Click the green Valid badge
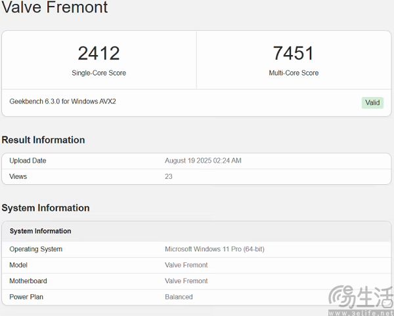This screenshot has width=394, height=316. (372, 102)
